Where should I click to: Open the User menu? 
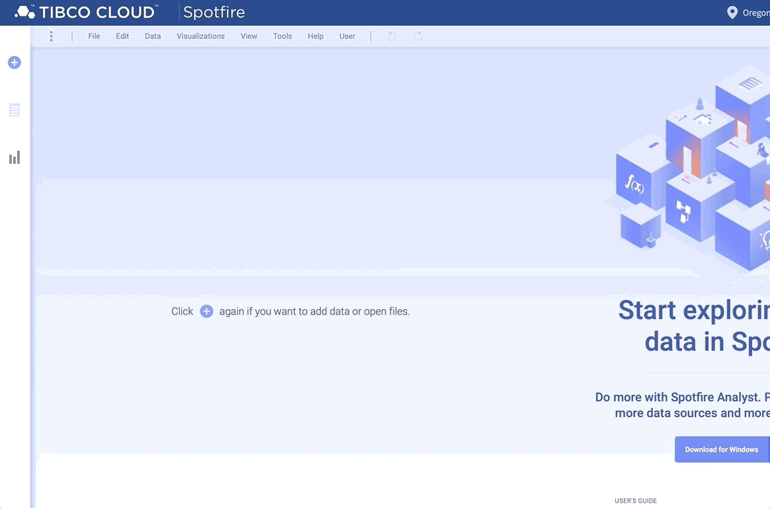pyautogui.click(x=347, y=36)
